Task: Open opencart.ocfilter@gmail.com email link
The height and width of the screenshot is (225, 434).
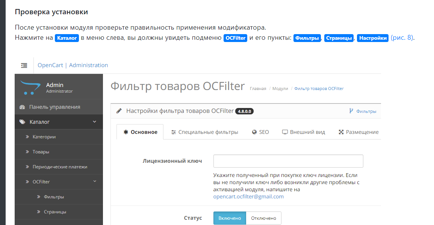Action: tap(248, 196)
